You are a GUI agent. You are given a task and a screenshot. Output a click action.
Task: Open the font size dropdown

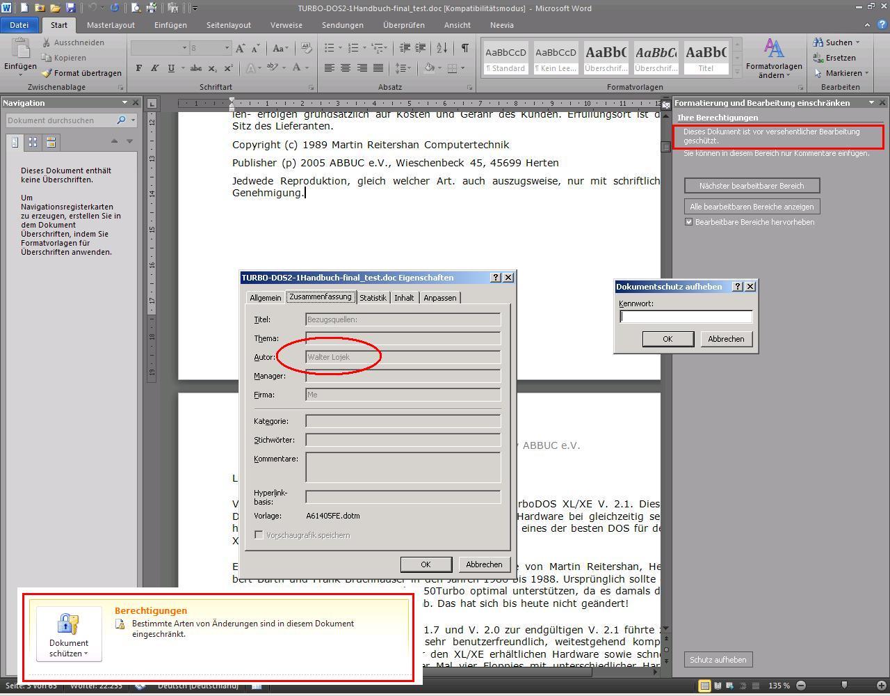[227, 48]
